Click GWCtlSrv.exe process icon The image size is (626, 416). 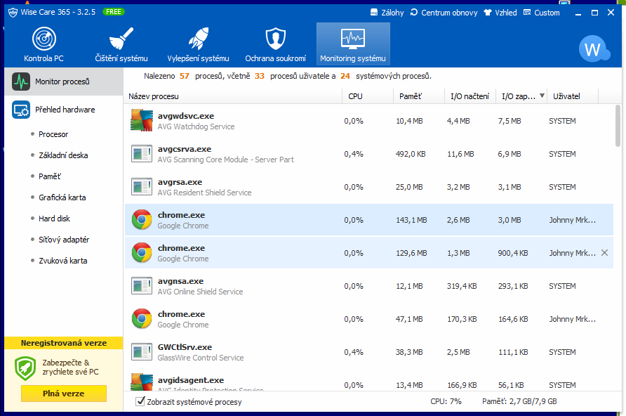click(x=142, y=352)
